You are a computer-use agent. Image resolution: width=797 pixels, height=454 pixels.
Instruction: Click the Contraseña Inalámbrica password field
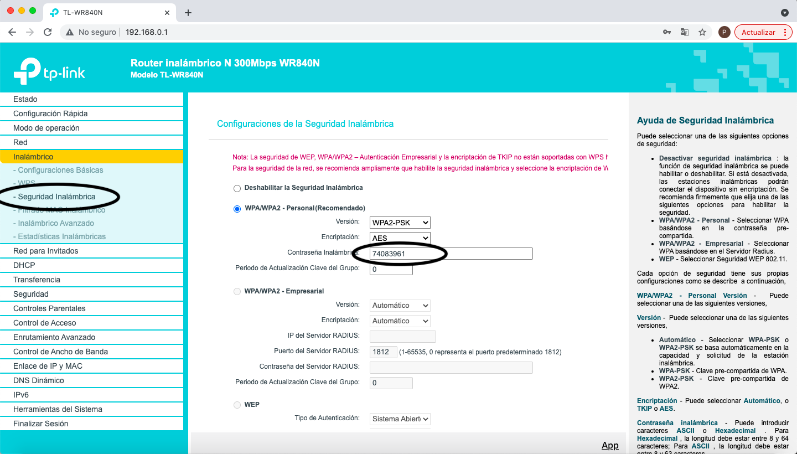[x=451, y=254]
